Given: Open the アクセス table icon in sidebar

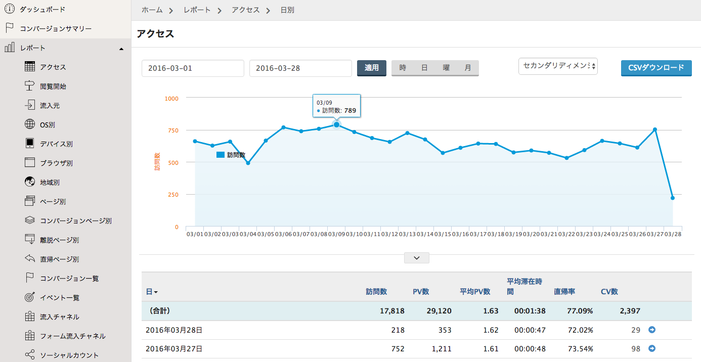Looking at the screenshot, I should click(30, 67).
